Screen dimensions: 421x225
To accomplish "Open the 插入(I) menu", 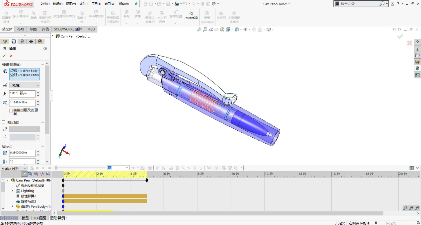I will click(x=84, y=4).
